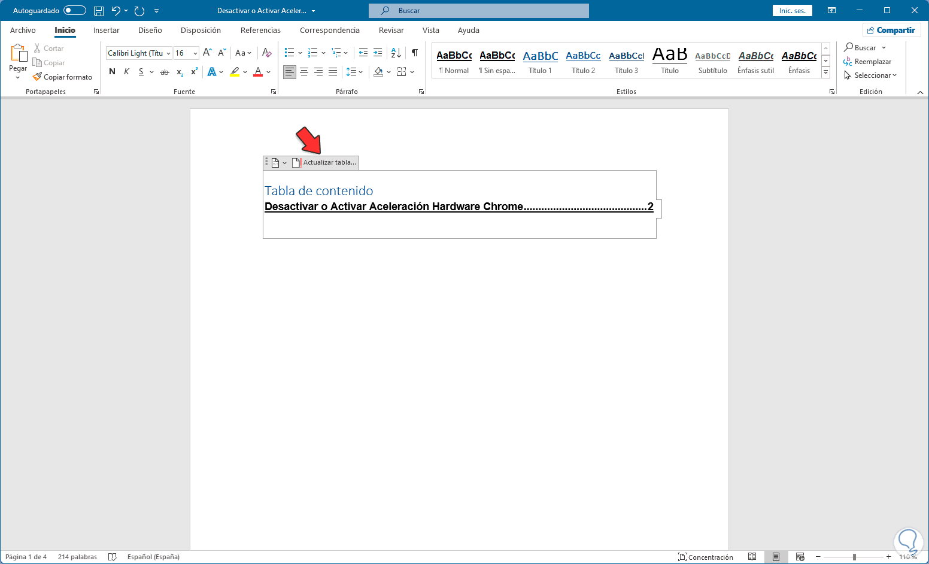Go to the Revisar tab

391,30
